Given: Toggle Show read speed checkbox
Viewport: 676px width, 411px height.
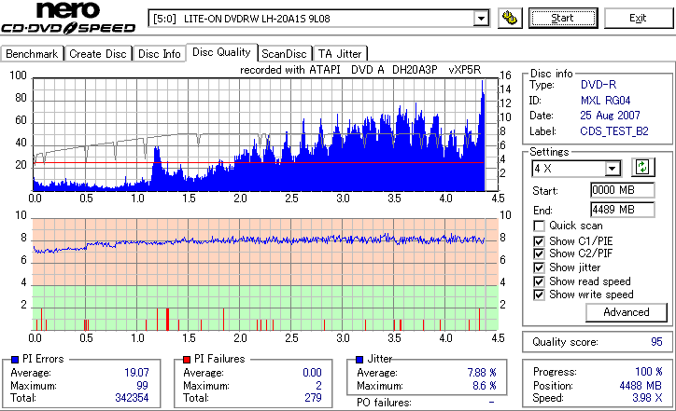Looking at the screenshot, I should coord(539,281).
